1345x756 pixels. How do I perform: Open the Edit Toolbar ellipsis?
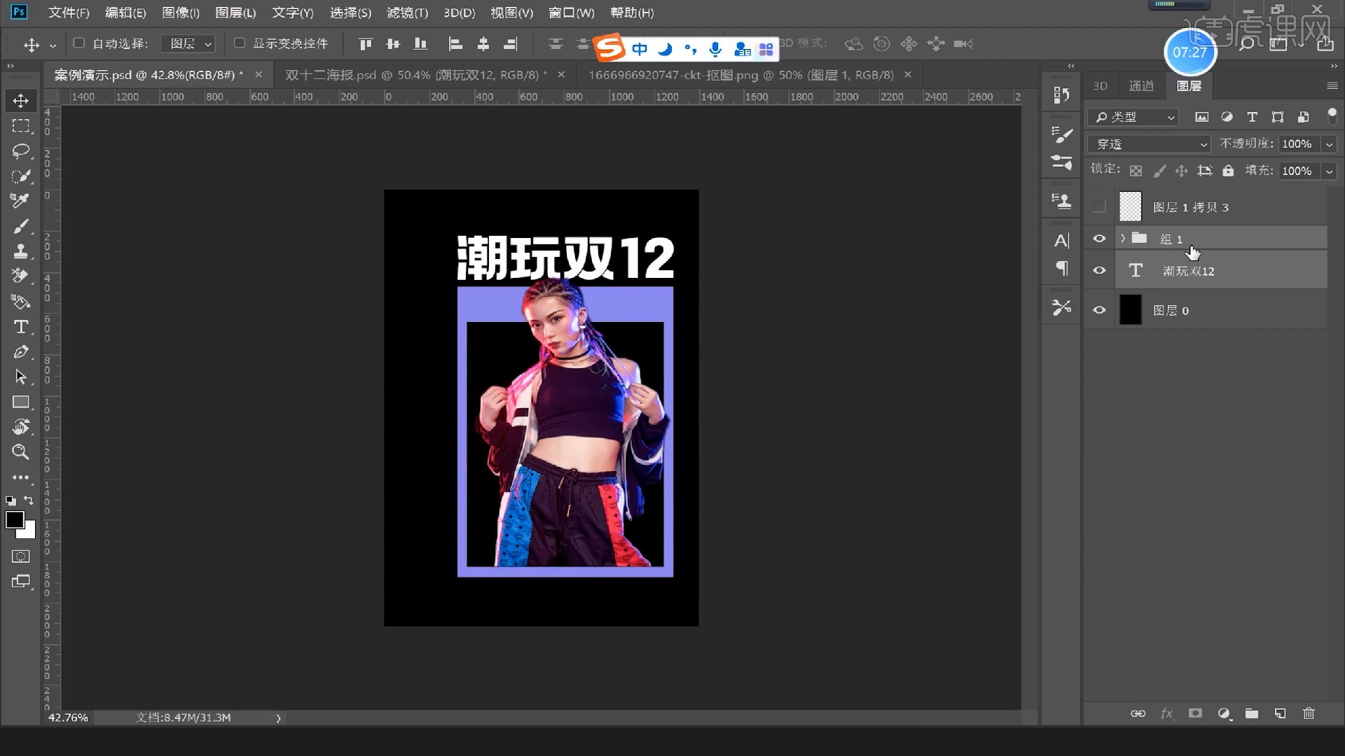tap(20, 477)
